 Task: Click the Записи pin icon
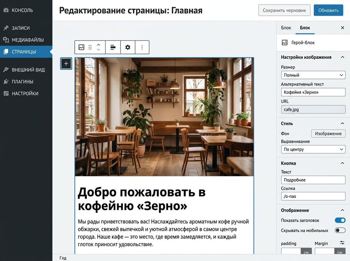tap(6, 28)
